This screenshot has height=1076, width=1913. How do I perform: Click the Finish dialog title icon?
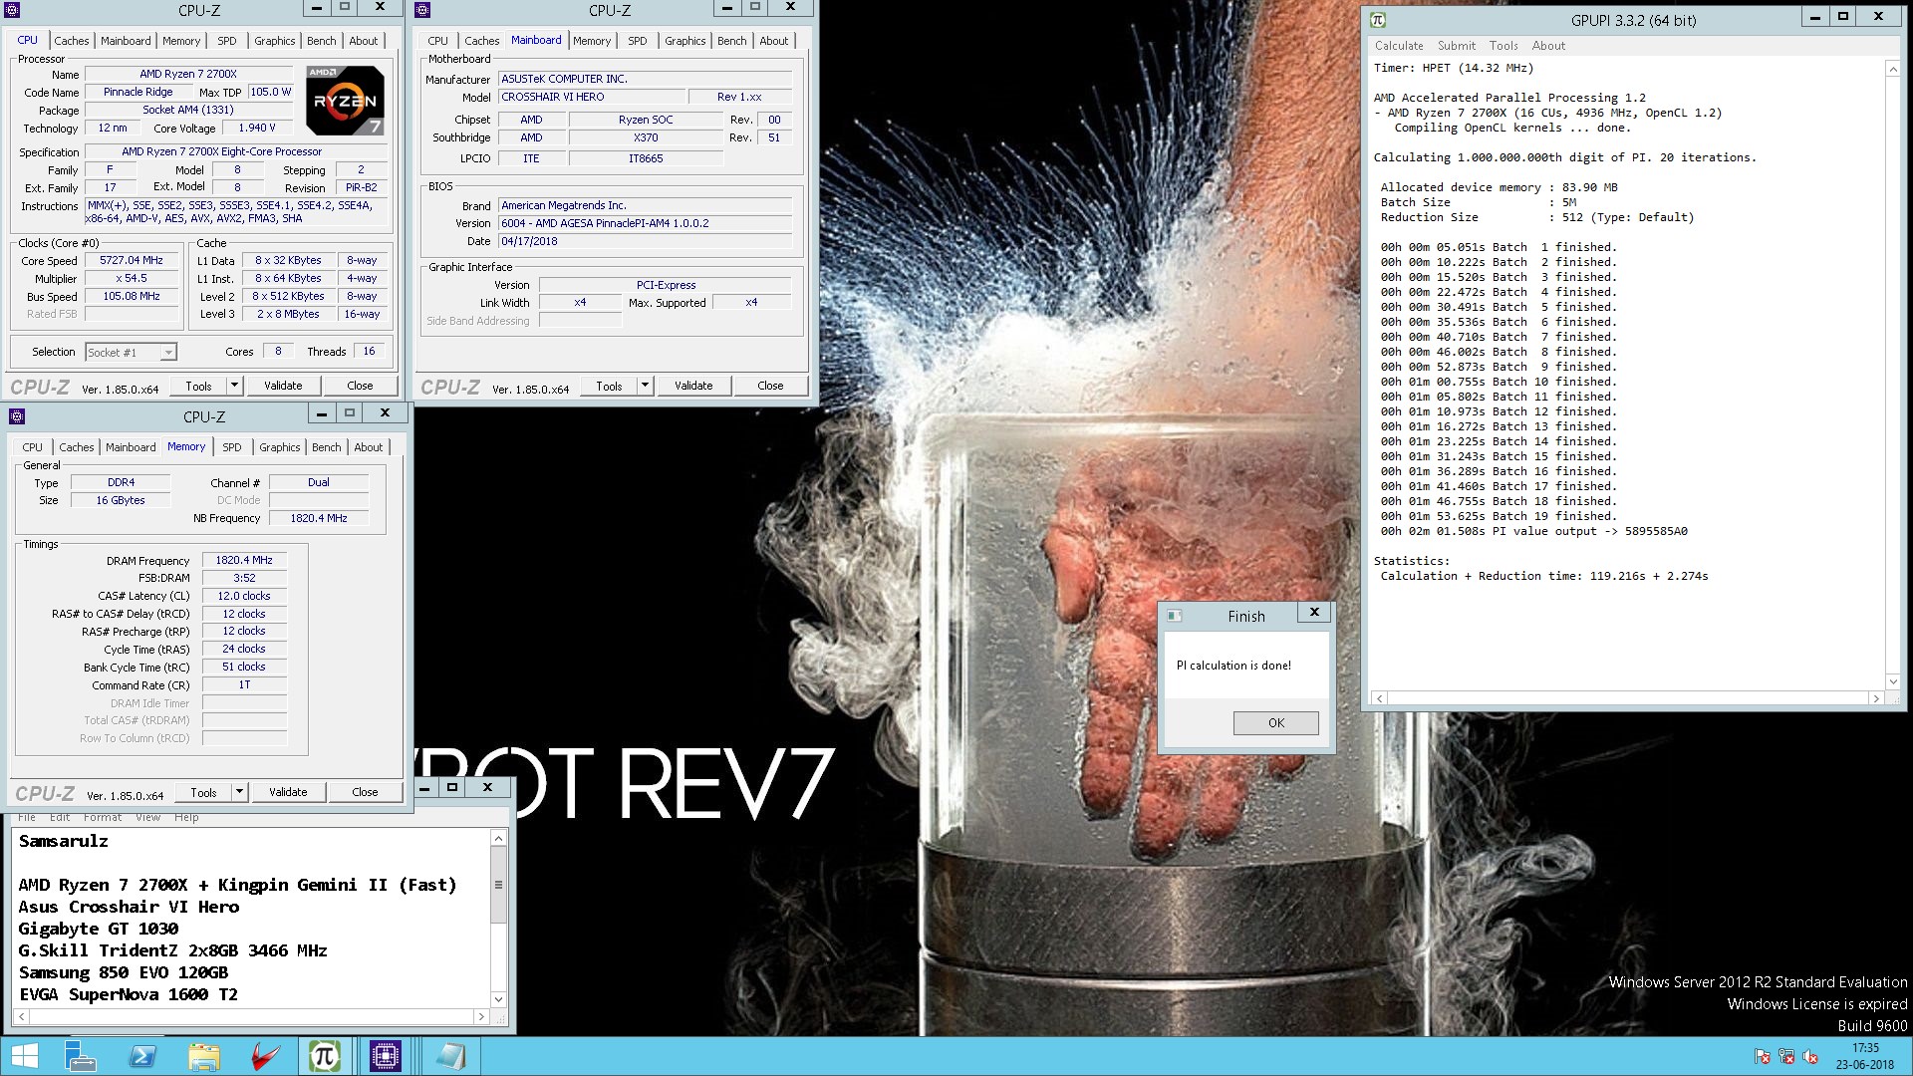click(1174, 616)
